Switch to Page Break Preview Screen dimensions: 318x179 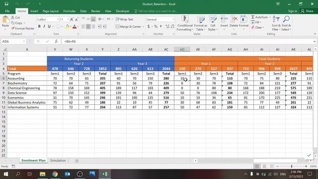(272, 166)
